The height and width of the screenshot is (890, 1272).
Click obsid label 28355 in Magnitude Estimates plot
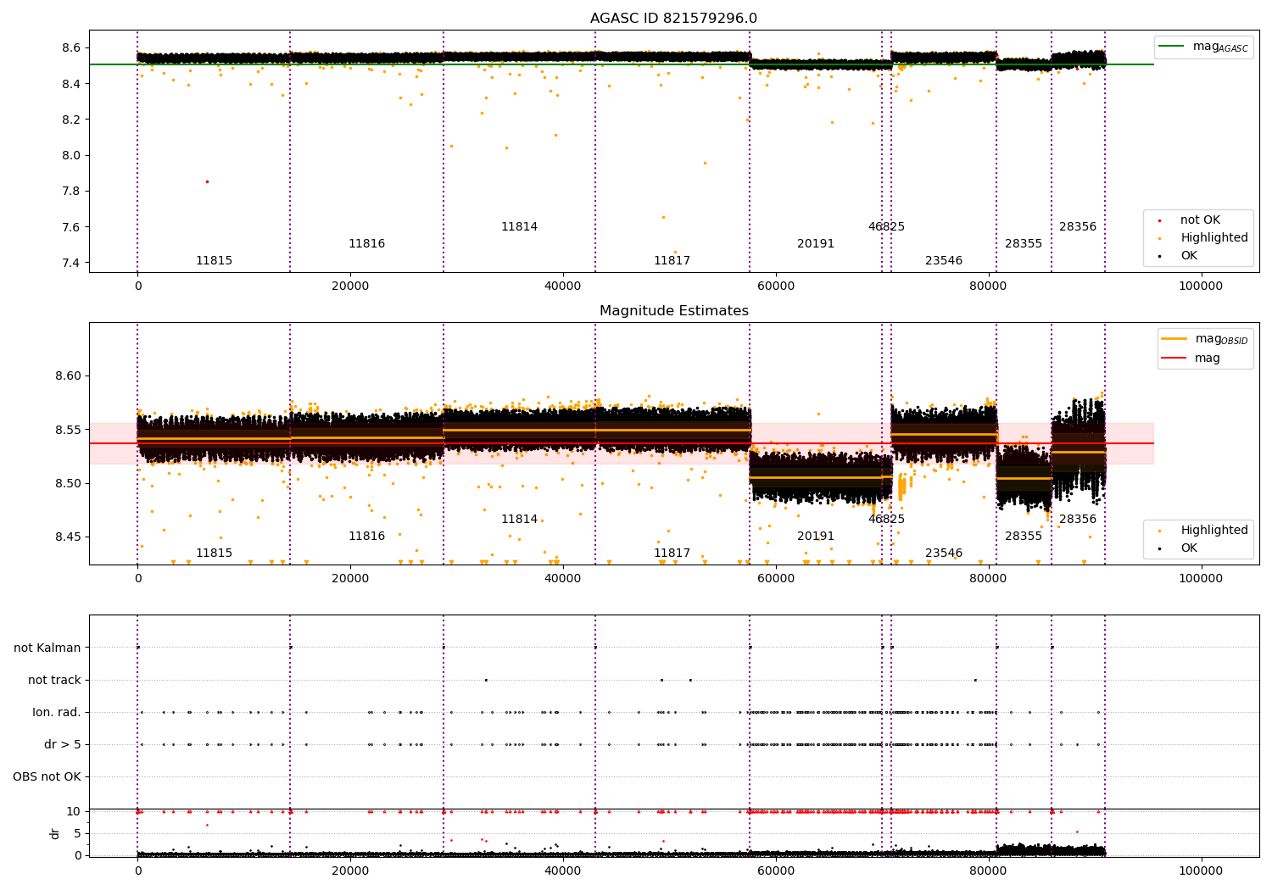1024,537
